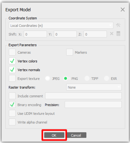Toggle the Vertex colors checkbox

[x=12, y=61]
